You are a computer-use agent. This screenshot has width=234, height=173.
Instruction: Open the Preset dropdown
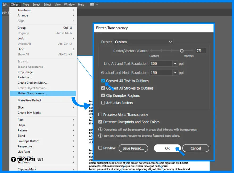click(143, 42)
